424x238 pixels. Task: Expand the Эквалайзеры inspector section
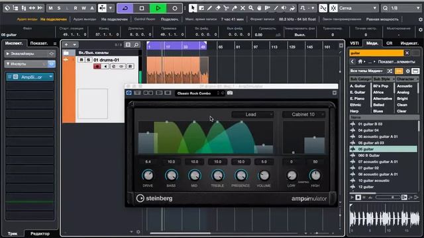(7, 54)
